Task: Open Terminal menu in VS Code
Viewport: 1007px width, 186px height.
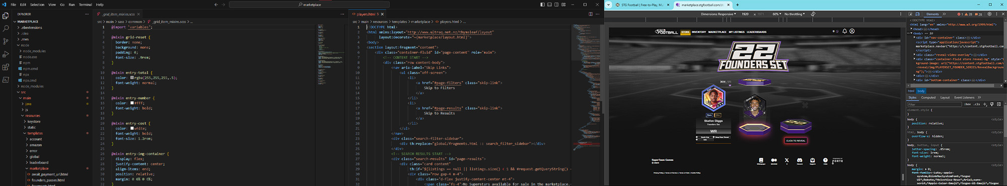Action: tap(85, 5)
